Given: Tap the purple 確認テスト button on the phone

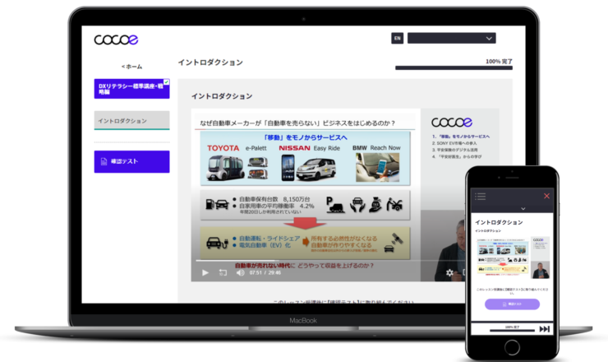Looking at the screenshot, I should (512, 304).
